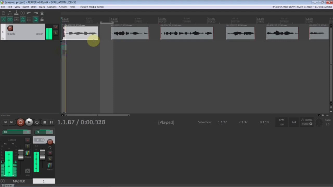Image resolution: width=333 pixels, height=187 pixels.
Task: Click the New project icon in the toolbar
Action: pos(3,13)
